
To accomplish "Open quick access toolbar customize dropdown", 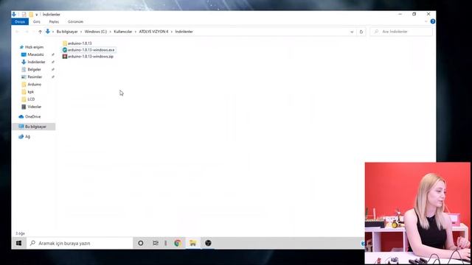I will tap(37, 15).
